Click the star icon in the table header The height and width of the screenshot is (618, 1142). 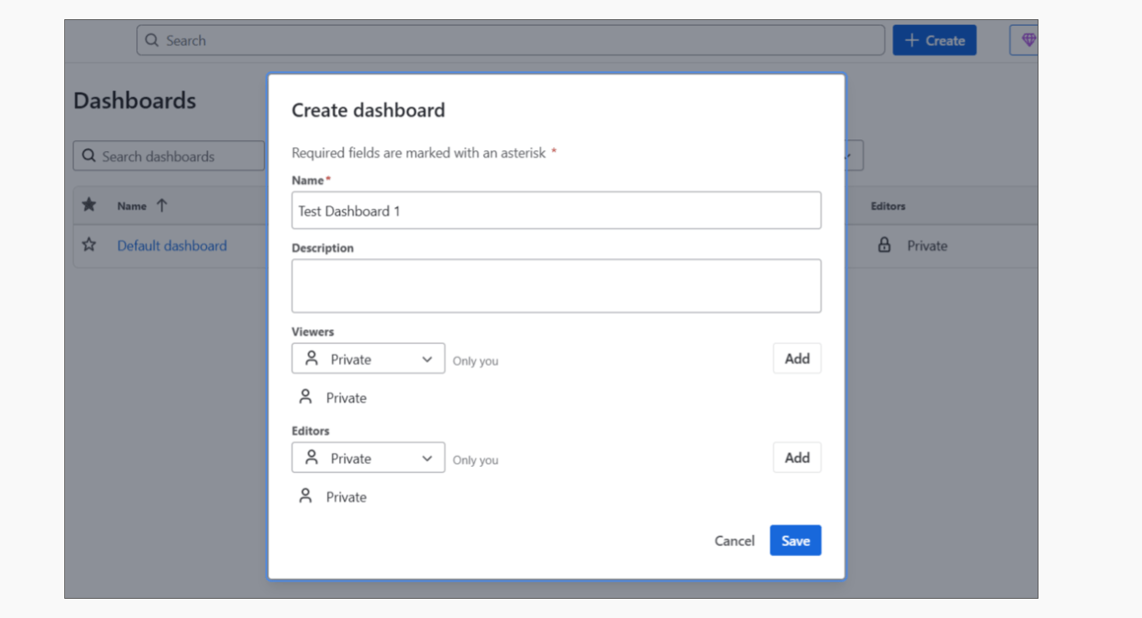point(89,205)
